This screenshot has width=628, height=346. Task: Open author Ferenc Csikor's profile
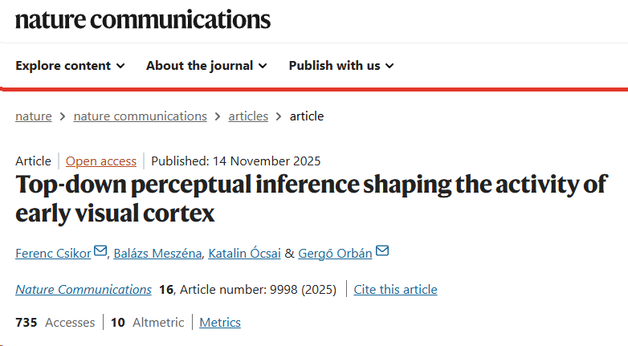[x=53, y=254]
